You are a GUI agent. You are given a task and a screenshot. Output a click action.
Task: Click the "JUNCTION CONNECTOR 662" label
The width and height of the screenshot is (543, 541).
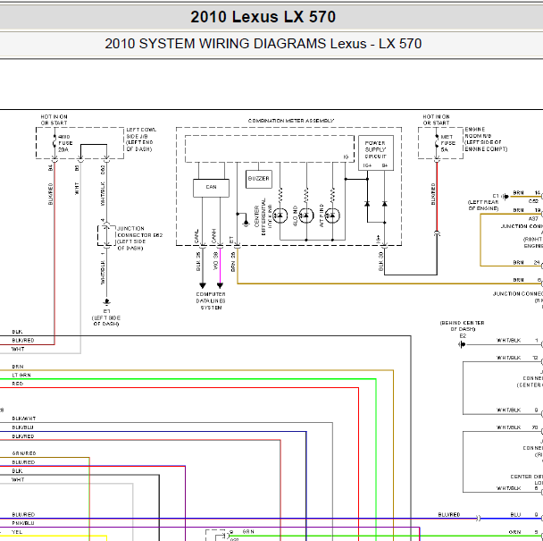tap(139, 232)
